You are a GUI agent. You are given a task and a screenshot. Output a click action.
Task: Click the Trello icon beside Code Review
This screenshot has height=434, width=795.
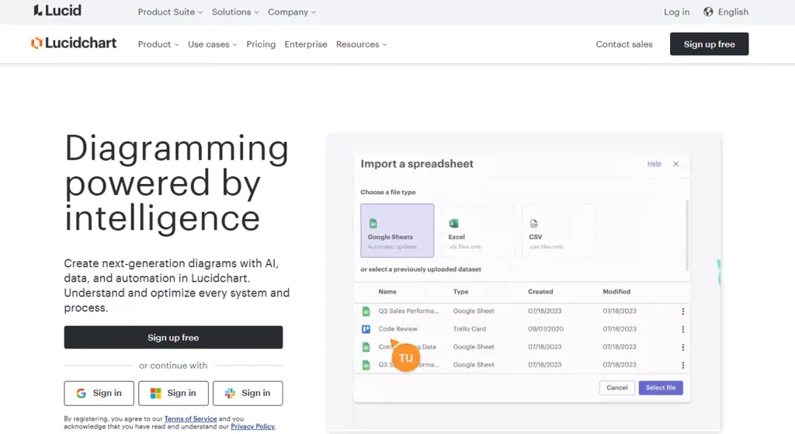click(366, 329)
